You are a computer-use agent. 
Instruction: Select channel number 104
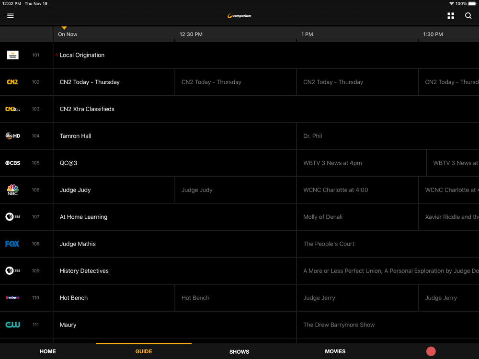(x=35, y=136)
